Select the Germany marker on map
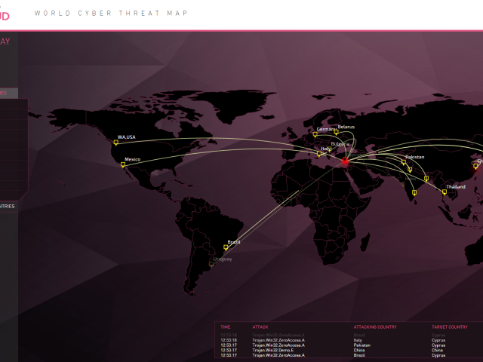The height and width of the screenshot is (362, 483). [314, 135]
